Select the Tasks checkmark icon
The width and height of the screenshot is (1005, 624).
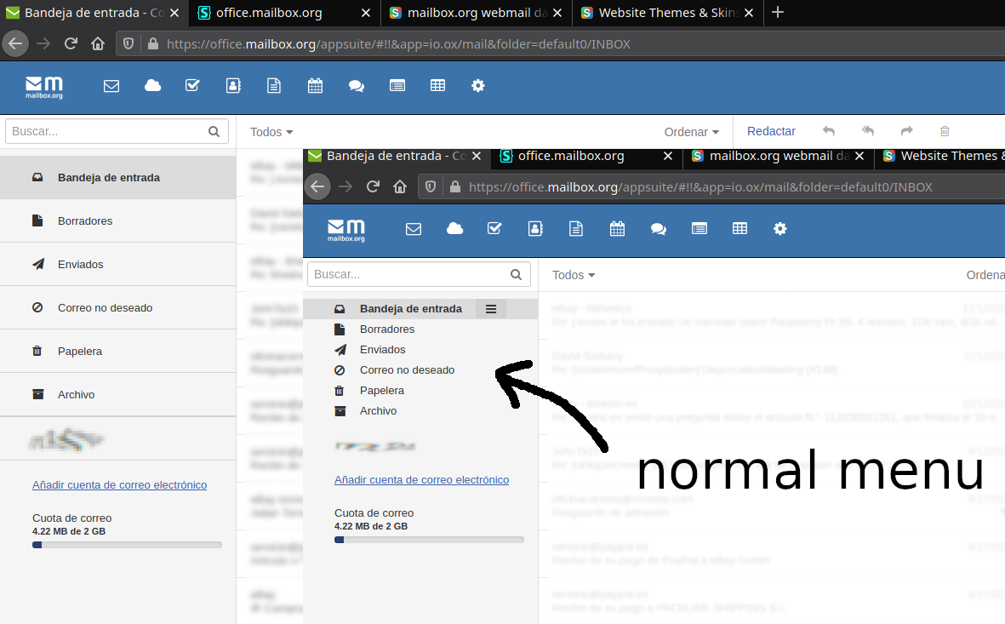pyautogui.click(x=192, y=86)
